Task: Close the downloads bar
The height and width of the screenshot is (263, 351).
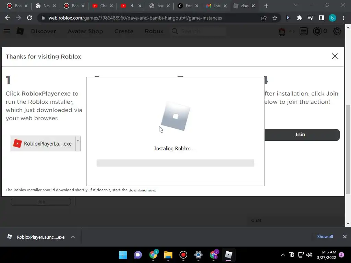Action: coord(345,237)
